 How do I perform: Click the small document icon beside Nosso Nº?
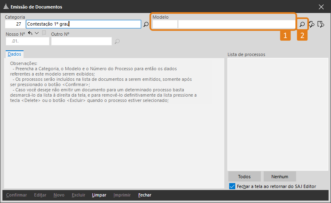[44, 33]
